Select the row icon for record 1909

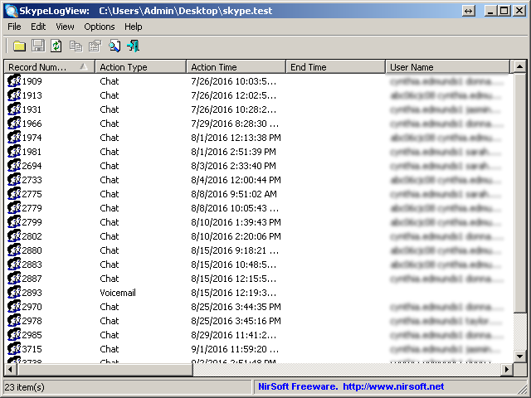[x=14, y=81]
